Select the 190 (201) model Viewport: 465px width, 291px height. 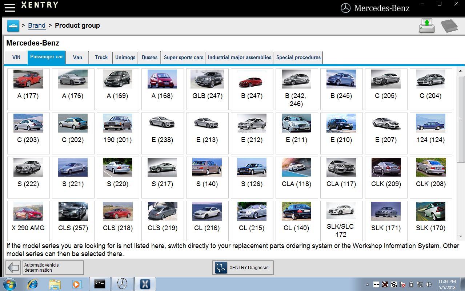pos(118,133)
